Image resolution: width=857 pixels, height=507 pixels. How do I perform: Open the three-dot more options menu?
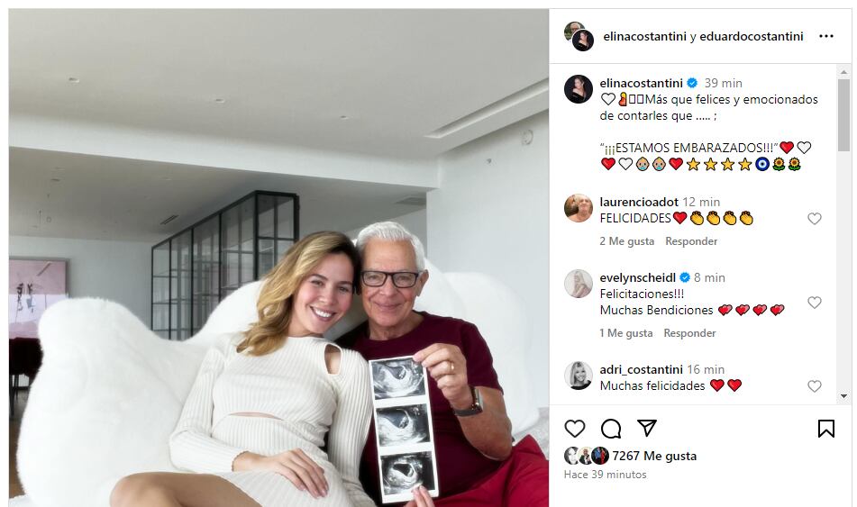(x=825, y=36)
